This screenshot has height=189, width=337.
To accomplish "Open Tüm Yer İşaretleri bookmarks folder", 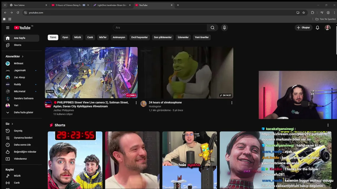I will [326, 19].
